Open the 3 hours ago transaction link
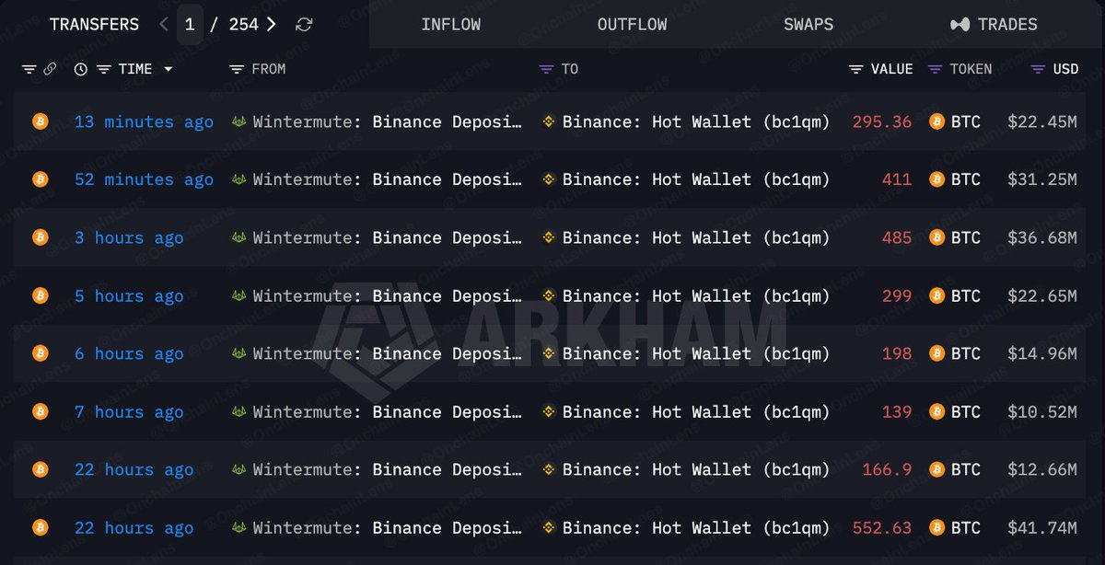The image size is (1105, 565). tap(129, 237)
